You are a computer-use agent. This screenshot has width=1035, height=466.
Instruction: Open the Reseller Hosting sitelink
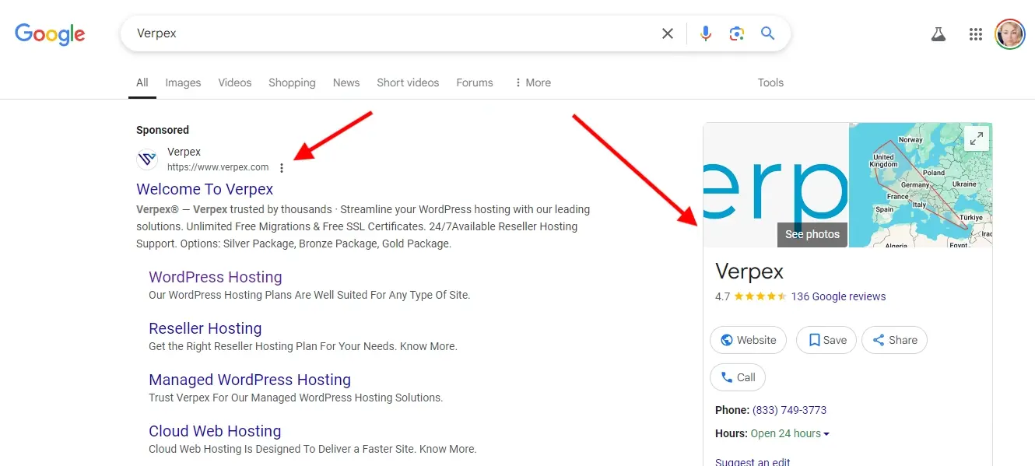[205, 328]
